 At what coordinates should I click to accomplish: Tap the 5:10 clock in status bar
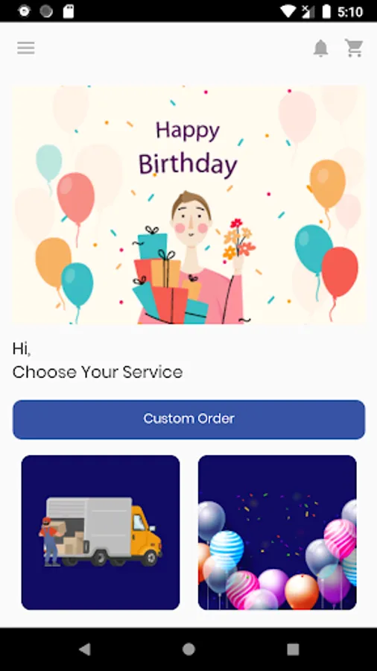(350, 12)
